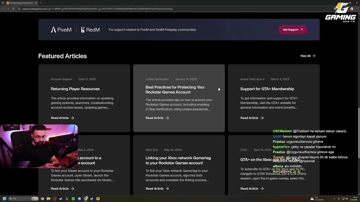Image resolution: width=360 pixels, height=202 pixels.
Task: Open the OBS Studio taskbar icon
Action: (x=55, y=199)
